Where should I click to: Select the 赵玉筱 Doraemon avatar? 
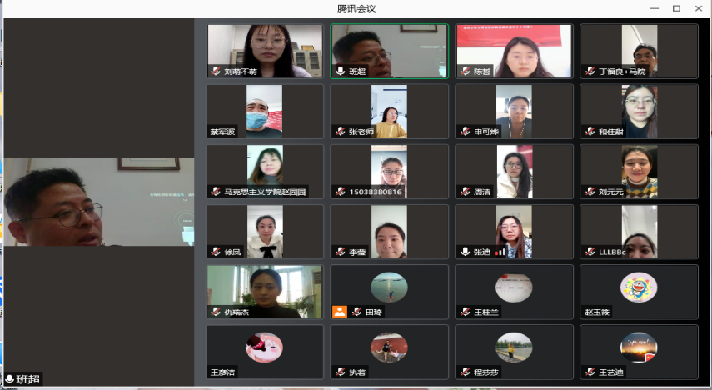[x=639, y=287]
